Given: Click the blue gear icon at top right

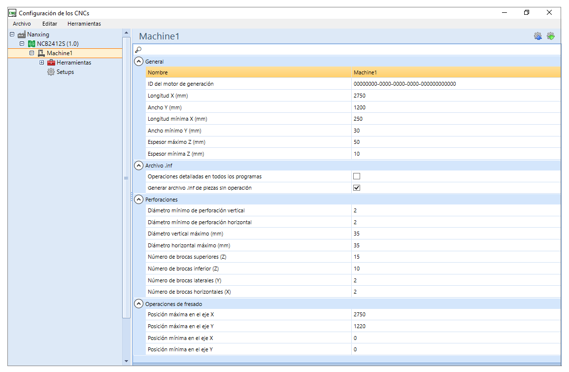Looking at the screenshot, I should (x=538, y=36).
